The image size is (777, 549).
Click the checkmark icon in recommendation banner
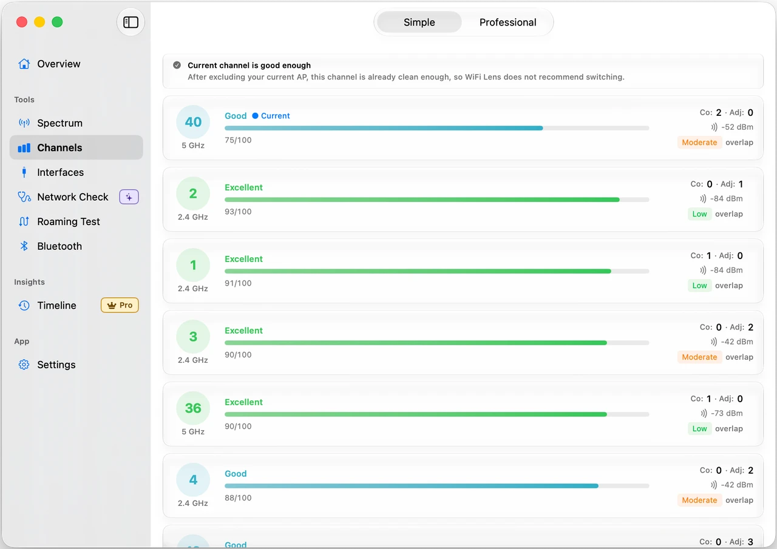click(177, 65)
